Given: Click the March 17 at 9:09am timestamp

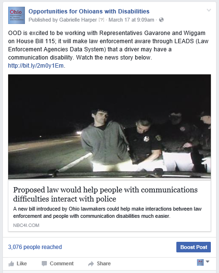Looking at the screenshot, I should (x=131, y=20).
